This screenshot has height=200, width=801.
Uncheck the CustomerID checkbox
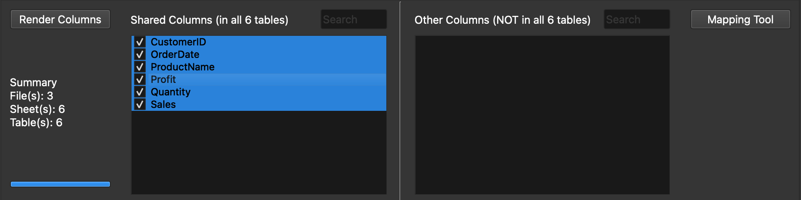click(140, 42)
